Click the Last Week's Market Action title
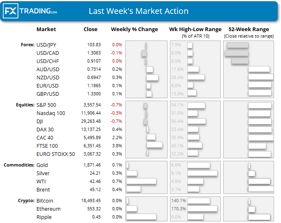Viewport: 281px width, 223px height. (138, 11)
